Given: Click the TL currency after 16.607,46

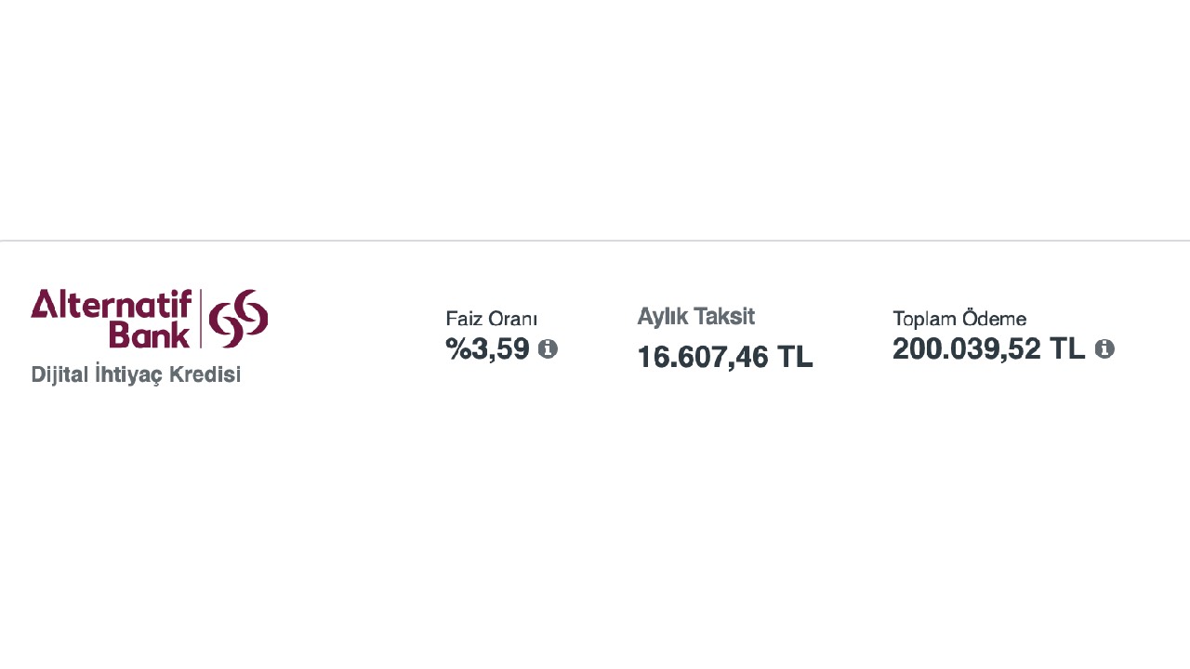Looking at the screenshot, I should (x=795, y=357).
